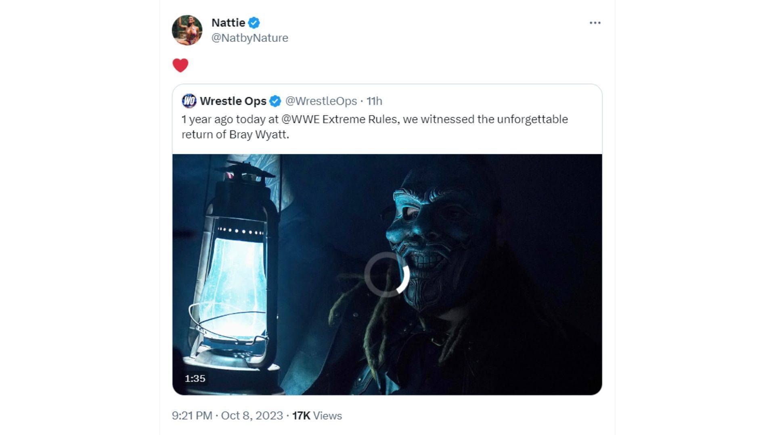View the 17K Views count
The image size is (775, 435).
(317, 416)
